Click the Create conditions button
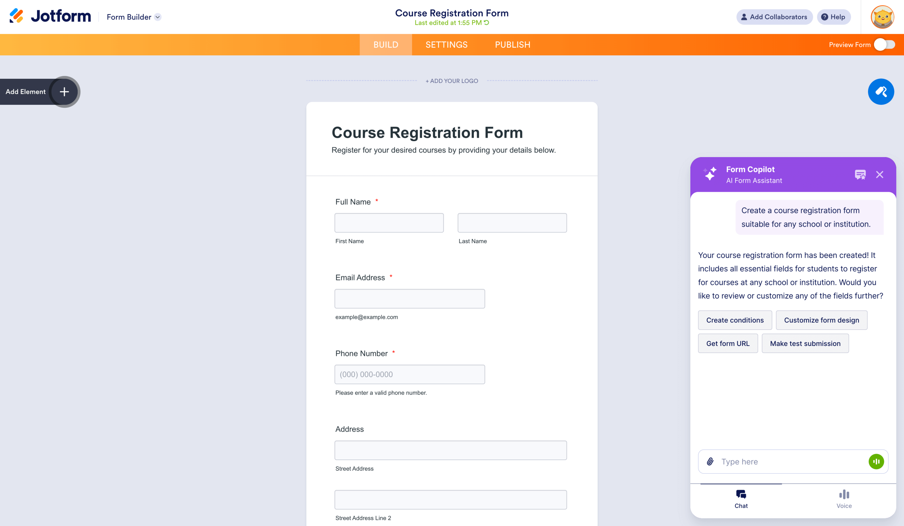The image size is (904, 526). (x=735, y=320)
